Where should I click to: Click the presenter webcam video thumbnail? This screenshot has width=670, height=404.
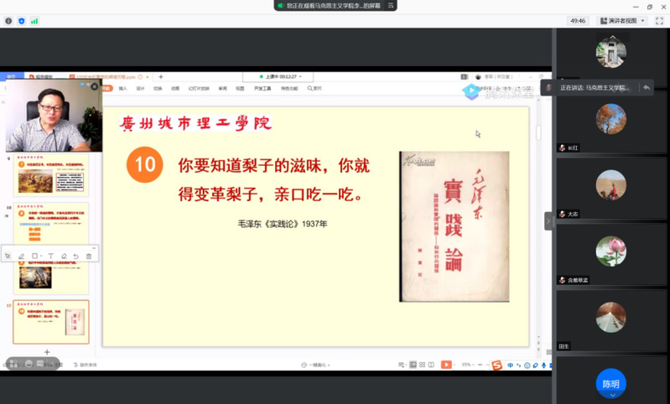click(x=52, y=117)
